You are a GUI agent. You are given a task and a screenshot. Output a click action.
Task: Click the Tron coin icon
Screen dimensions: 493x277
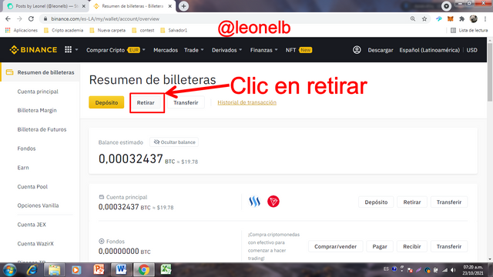(273, 202)
